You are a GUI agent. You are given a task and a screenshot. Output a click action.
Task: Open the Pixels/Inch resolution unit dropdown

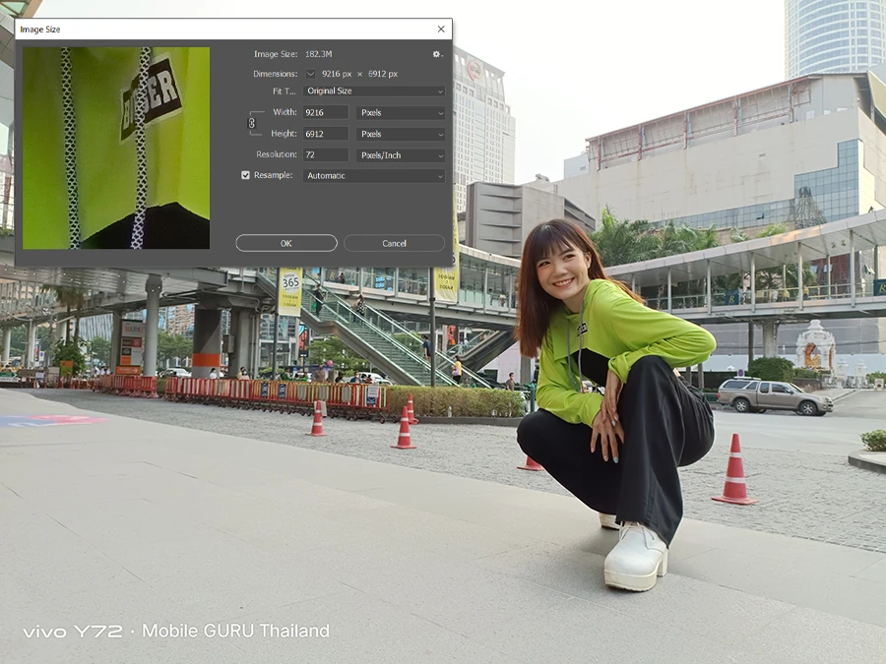click(x=400, y=155)
